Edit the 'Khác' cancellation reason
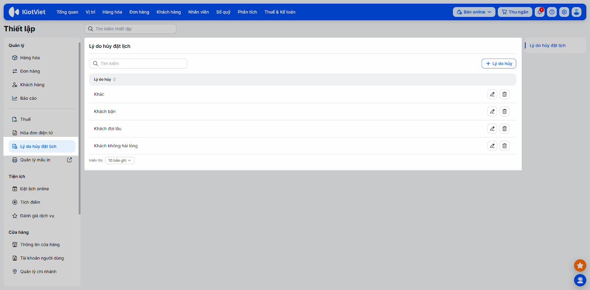Screen dimensions: 590x290 pyautogui.click(x=492, y=94)
